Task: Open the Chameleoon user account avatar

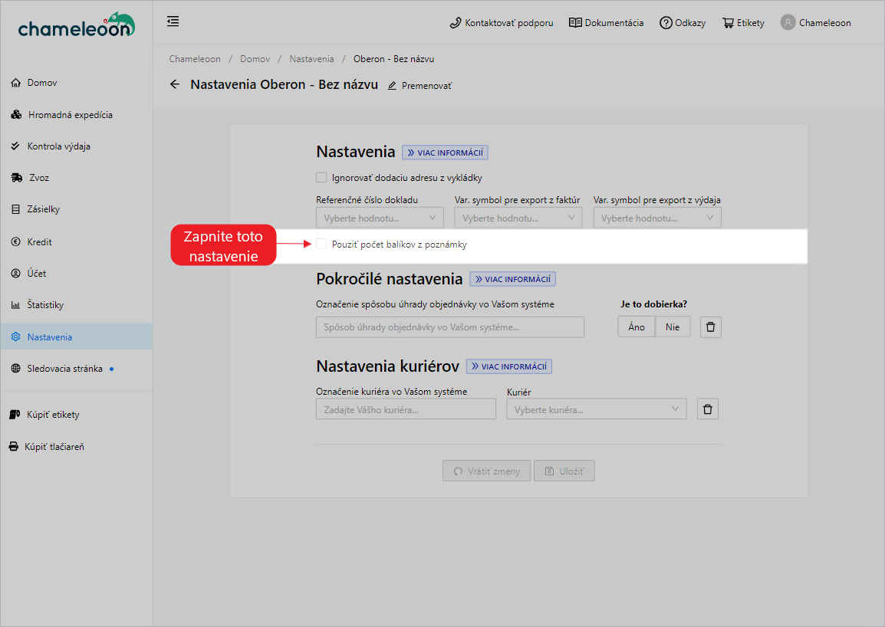Action: tap(788, 22)
